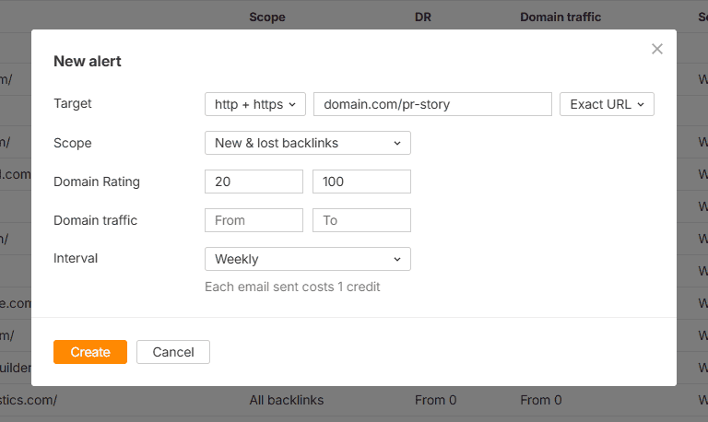Screen dimensions: 708x422
Task: Open the Interval dropdown set to Weekly
Action: (x=308, y=259)
